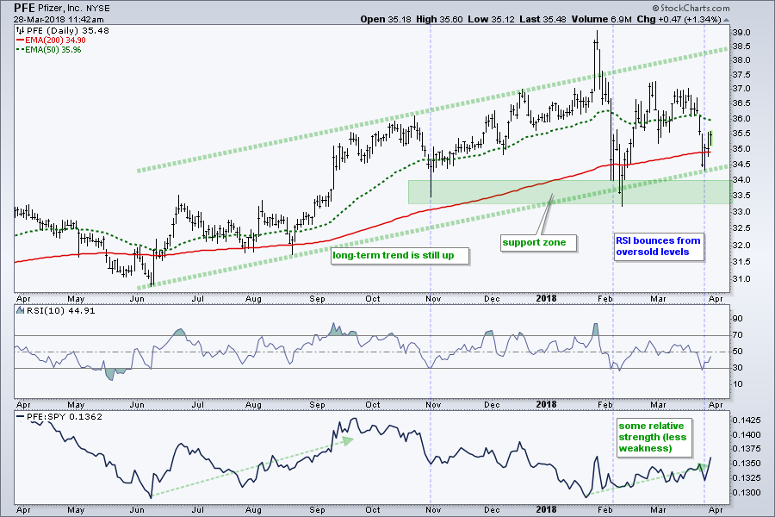Click the 34.5 price axis label
775x517 pixels.
click(x=742, y=165)
